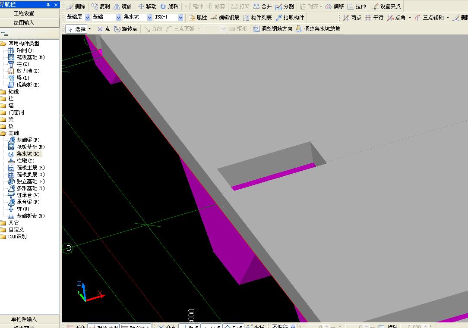Expand the CAD识别 folder
The height and width of the screenshot is (328, 468).
[3, 237]
